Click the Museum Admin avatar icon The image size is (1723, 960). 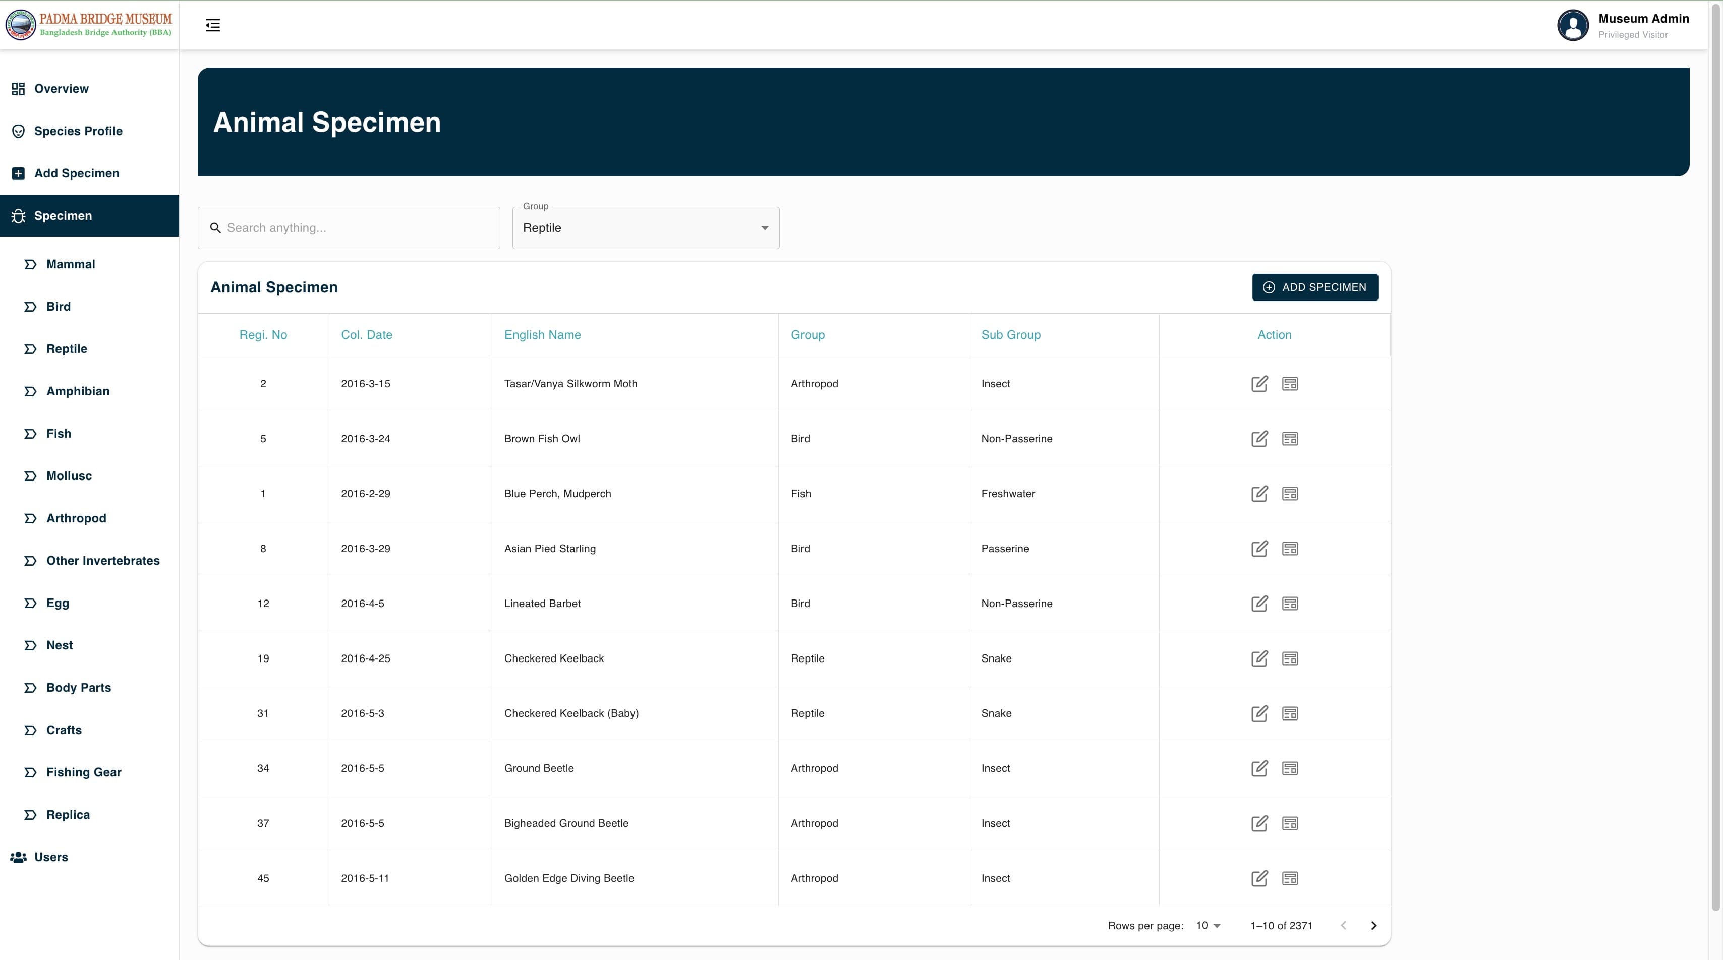(x=1573, y=25)
